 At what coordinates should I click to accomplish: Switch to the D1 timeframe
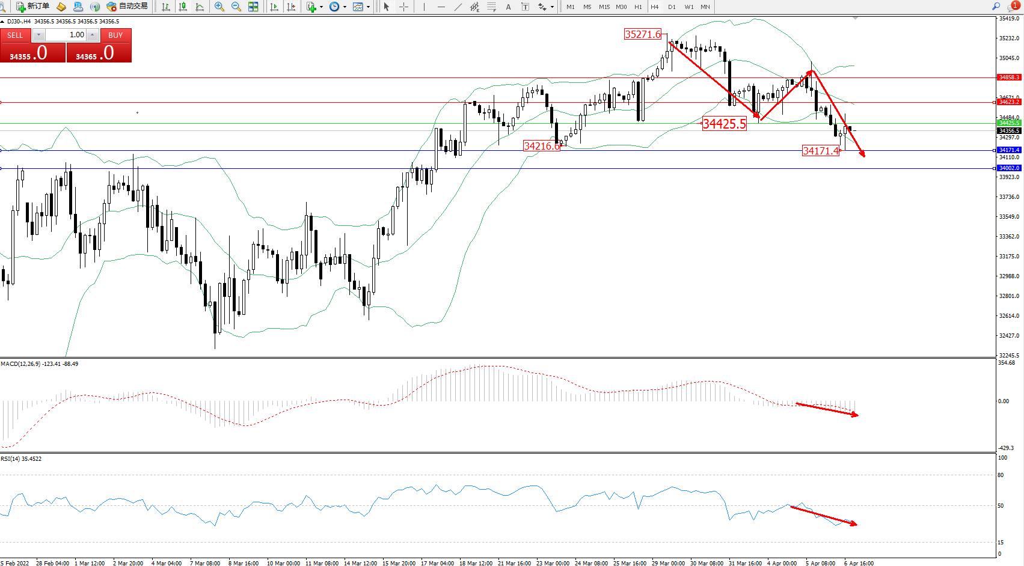[x=672, y=7]
